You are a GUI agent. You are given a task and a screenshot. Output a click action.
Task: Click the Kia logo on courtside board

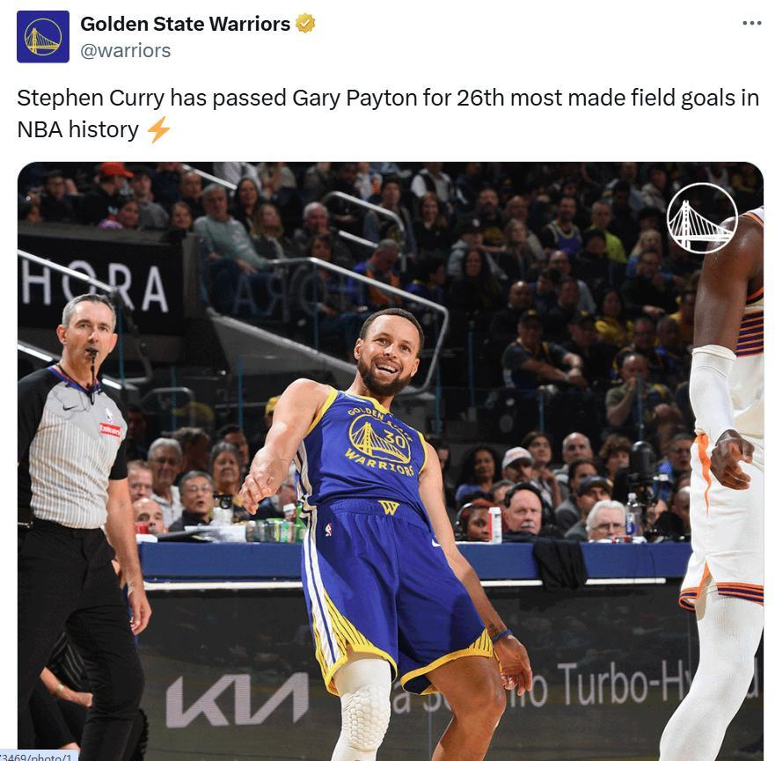tap(238, 700)
